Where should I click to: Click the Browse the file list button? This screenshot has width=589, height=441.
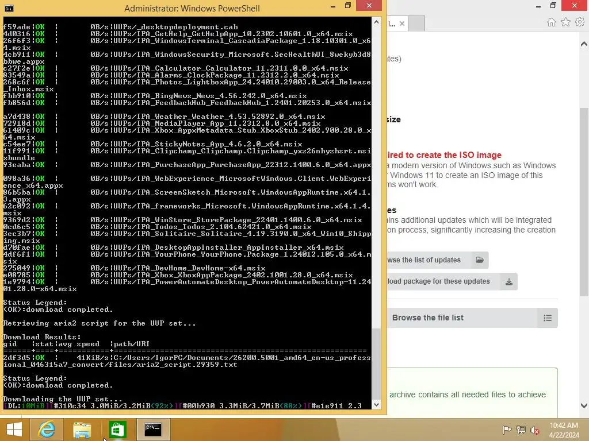[x=472, y=318]
